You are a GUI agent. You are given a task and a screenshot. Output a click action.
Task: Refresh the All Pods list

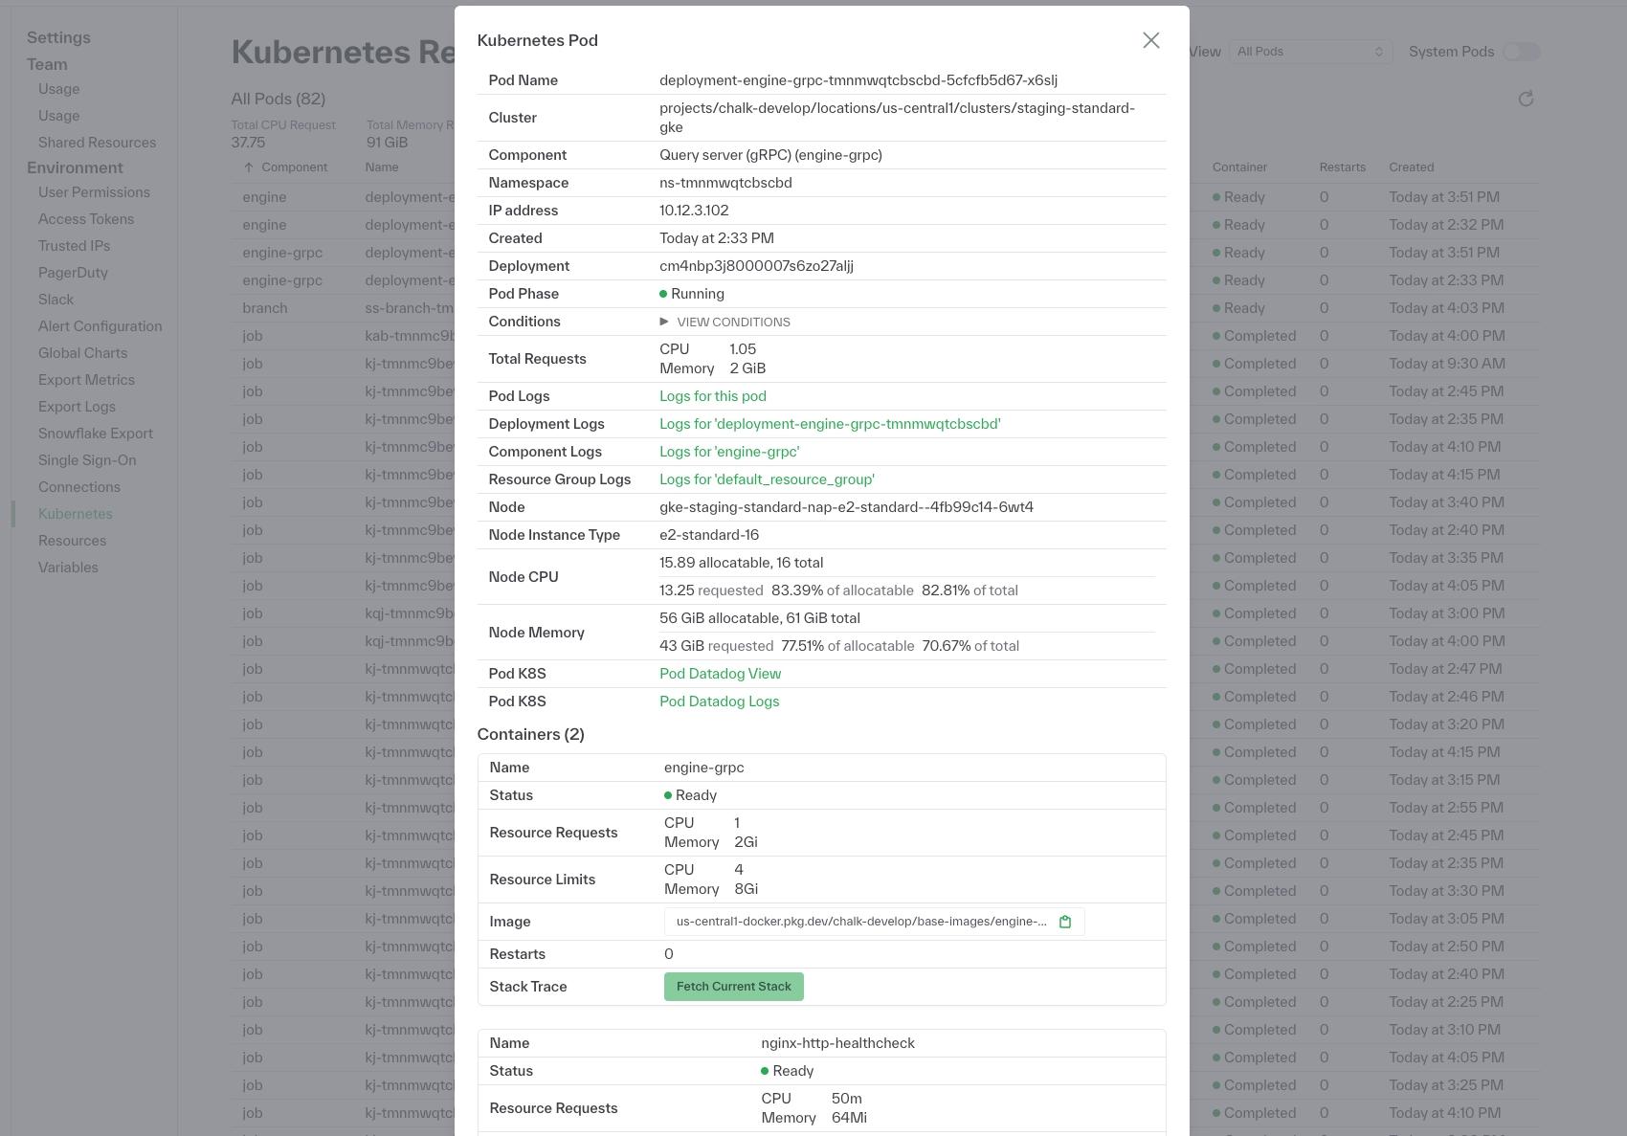pos(1526,98)
